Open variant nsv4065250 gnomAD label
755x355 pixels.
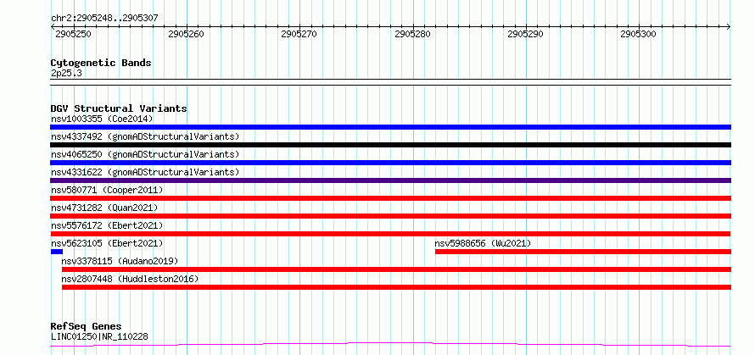pos(145,154)
